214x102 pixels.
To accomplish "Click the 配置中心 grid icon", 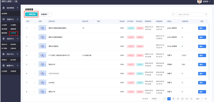I will (4, 66).
